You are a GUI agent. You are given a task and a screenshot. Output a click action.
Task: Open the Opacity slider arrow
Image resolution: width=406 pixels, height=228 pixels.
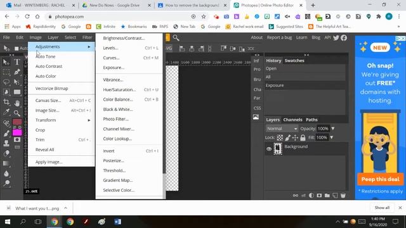coord(333,129)
